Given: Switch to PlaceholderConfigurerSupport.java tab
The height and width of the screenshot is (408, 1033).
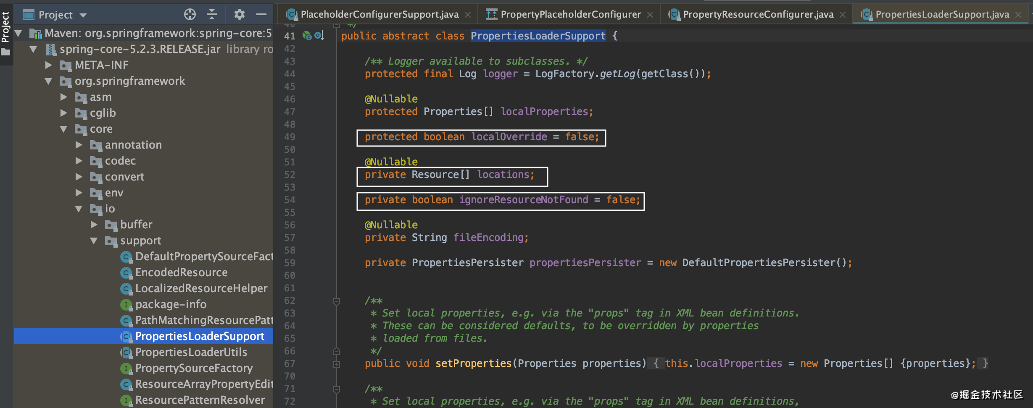Looking at the screenshot, I should click(379, 15).
